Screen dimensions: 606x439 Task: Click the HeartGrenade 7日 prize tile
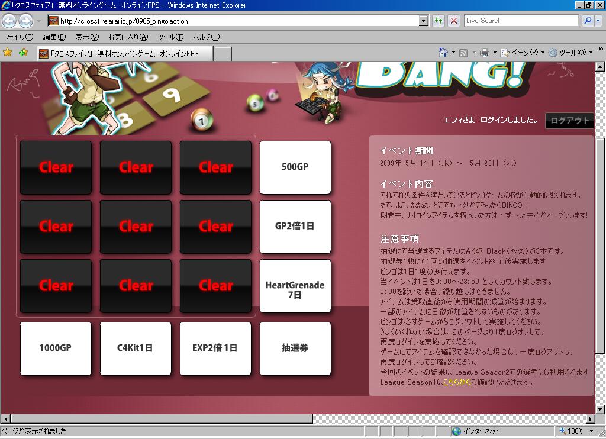pos(295,286)
